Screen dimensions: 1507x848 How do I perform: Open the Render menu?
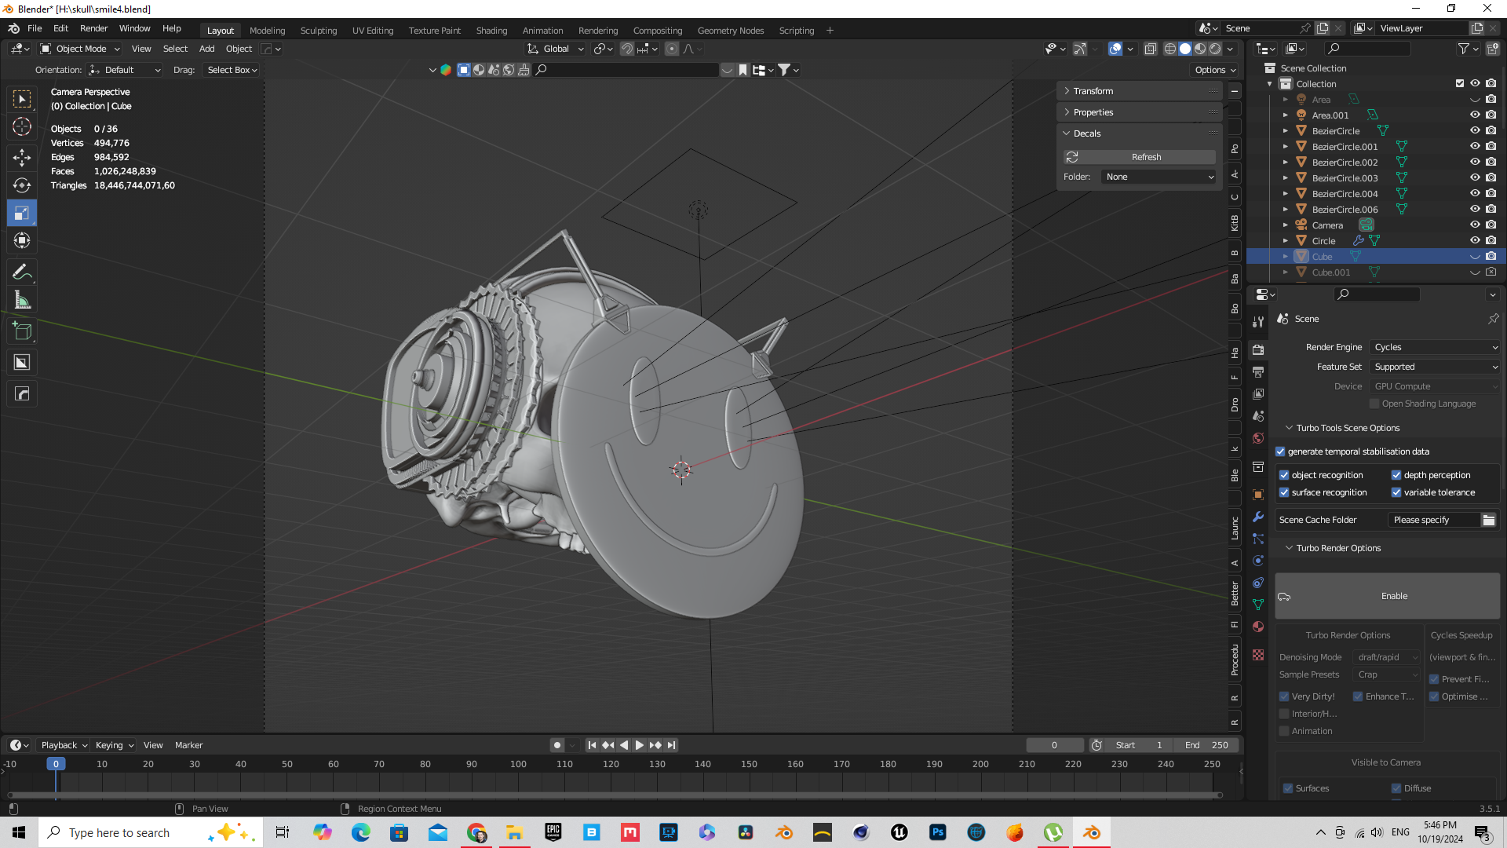pos(93,28)
